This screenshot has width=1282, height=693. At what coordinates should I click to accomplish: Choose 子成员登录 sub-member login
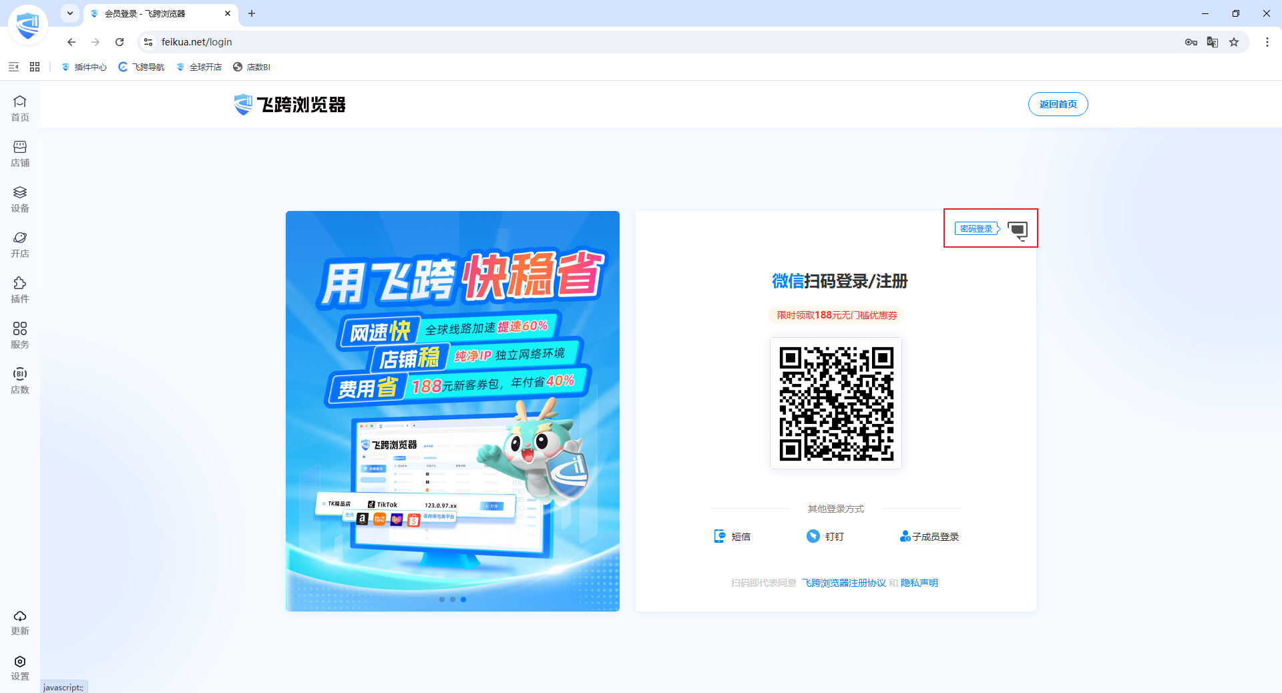tap(929, 536)
